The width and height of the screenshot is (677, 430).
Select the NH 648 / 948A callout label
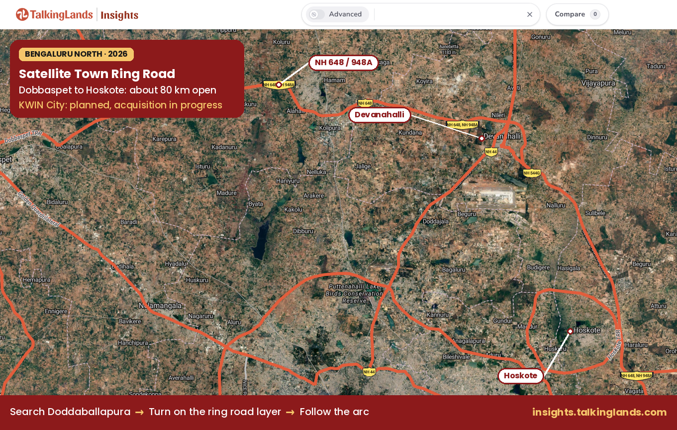click(x=343, y=63)
